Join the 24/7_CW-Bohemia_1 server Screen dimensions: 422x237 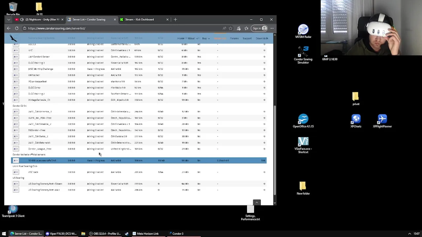click(x=15, y=112)
